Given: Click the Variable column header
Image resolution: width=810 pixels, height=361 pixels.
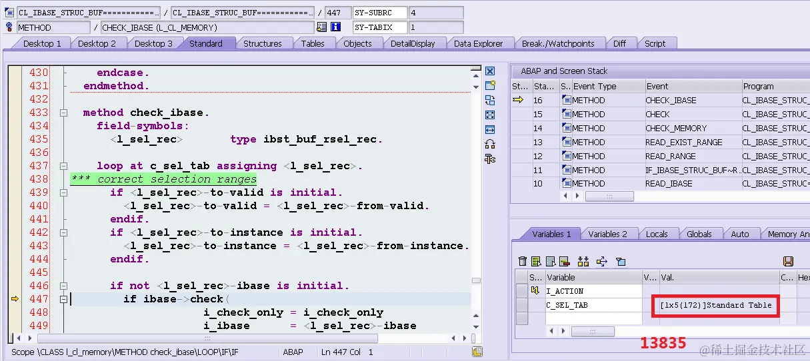Looking at the screenshot, I should (x=593, y=277).
